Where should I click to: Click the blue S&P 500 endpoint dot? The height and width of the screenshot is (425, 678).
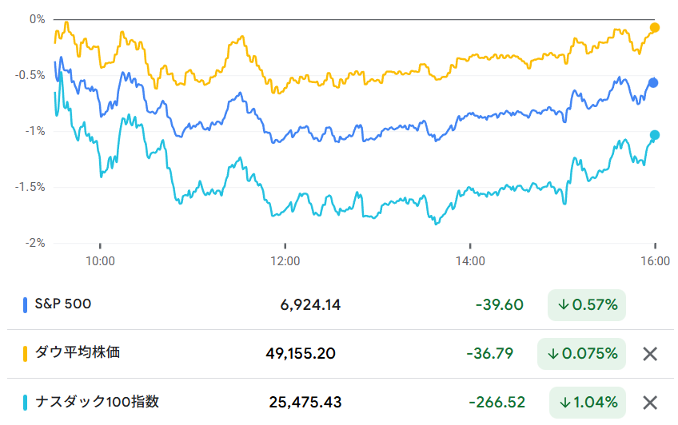click(653, 83)
